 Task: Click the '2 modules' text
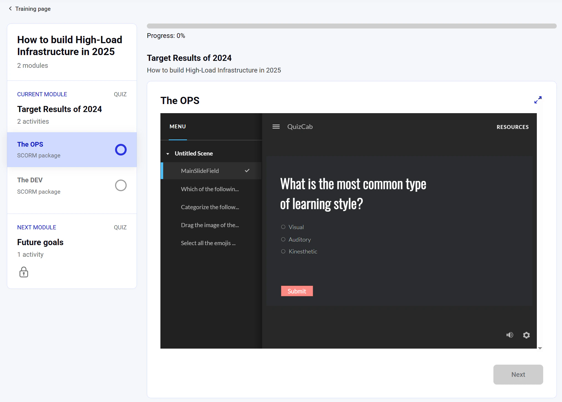click(x=33, y=66)
